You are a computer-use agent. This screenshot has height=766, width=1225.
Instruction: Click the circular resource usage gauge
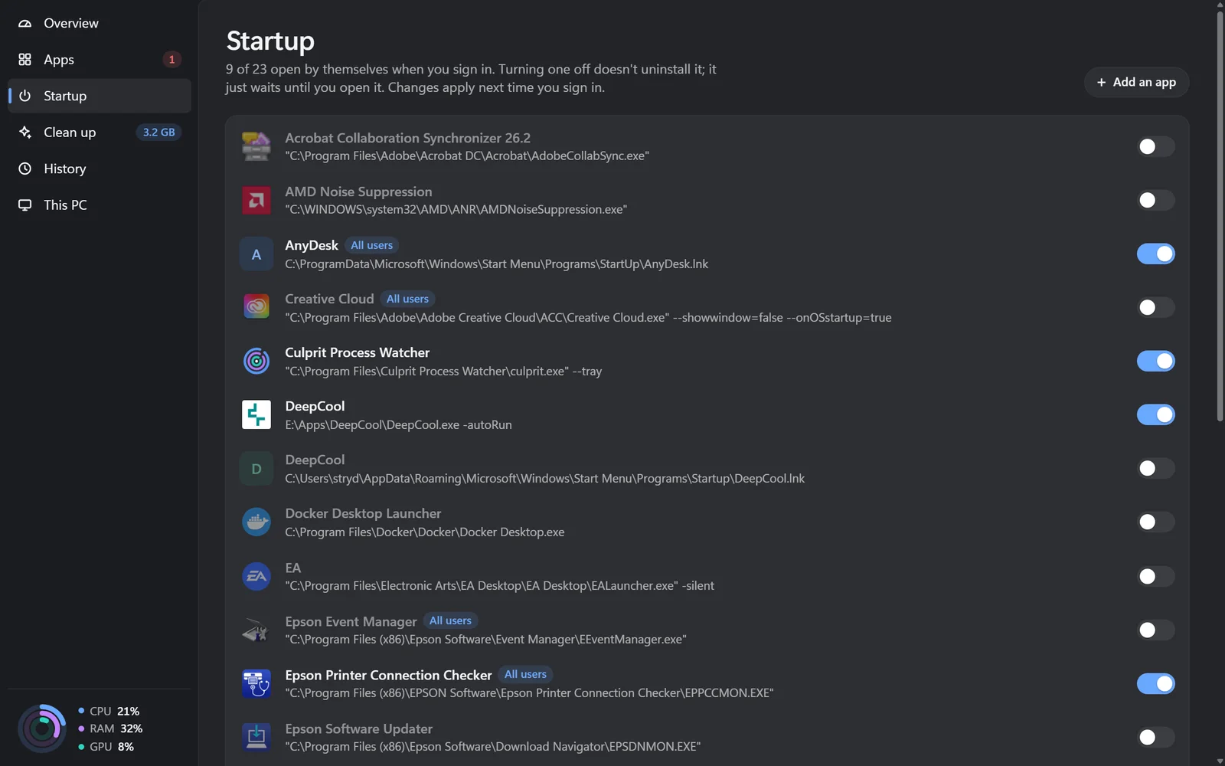click(x=42, y=728)
